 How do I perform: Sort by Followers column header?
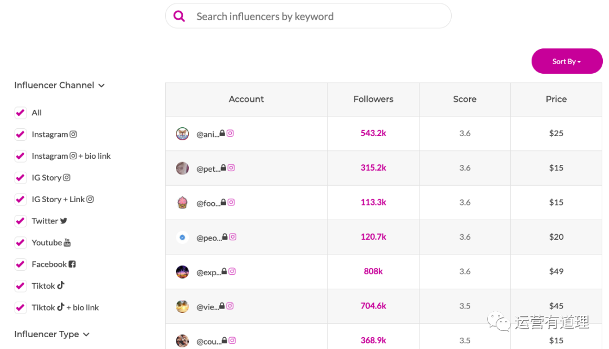coord(373,99)
